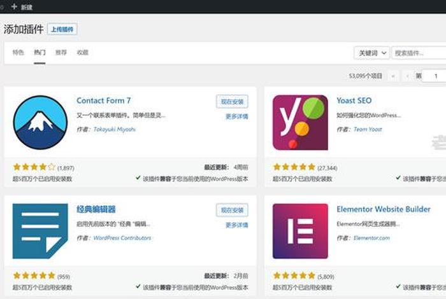
Task: Go to previous page pagination arrow
Action: (x=408, y=76)
